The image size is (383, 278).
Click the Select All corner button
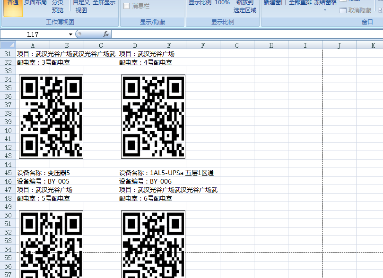click(x=9, y=45)
